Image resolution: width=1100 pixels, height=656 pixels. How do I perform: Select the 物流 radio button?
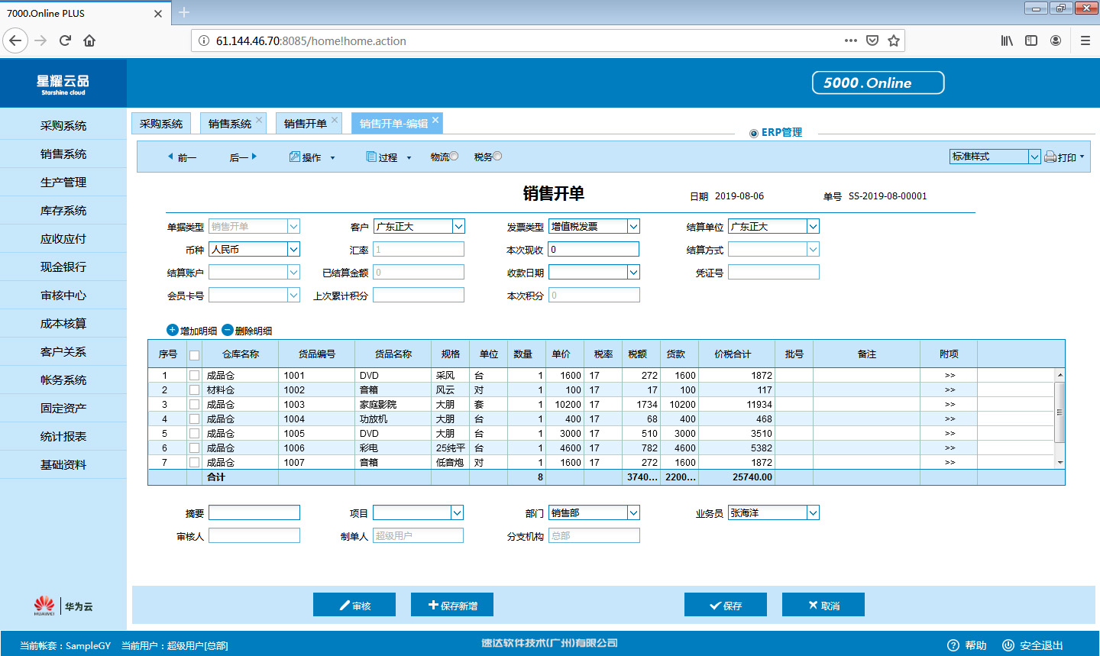coord(454,156)
